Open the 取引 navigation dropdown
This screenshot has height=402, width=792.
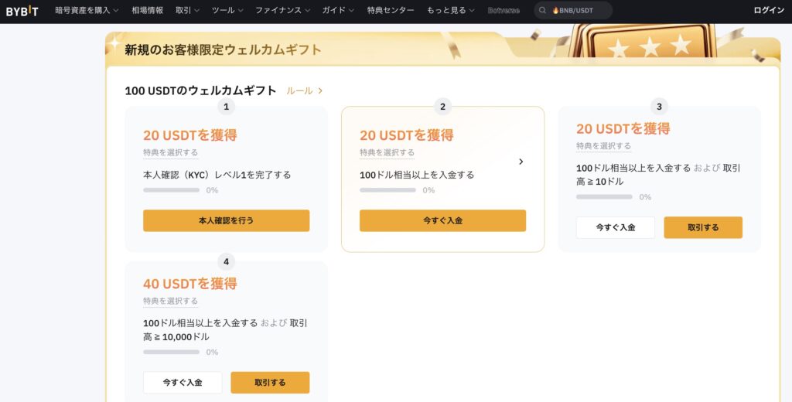click(187, 11)
